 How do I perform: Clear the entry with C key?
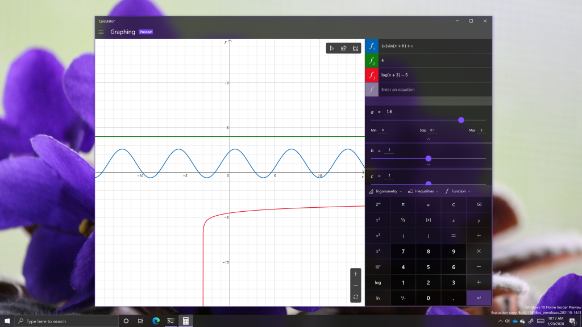(454, 204)
